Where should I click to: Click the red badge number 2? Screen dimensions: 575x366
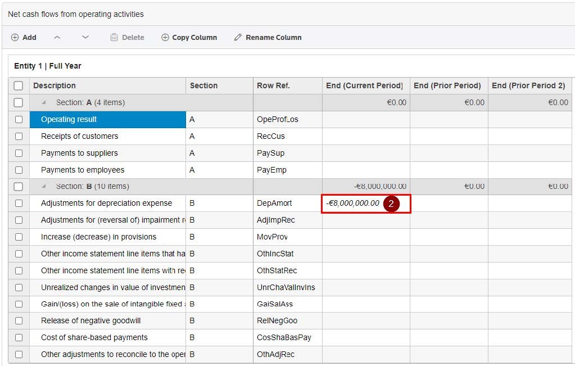click(x=391, y=204)
